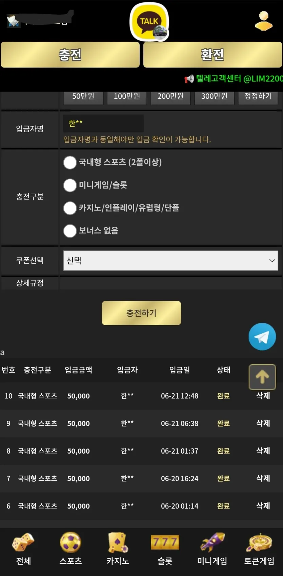This screenshot has width=283, height=576.
Task: Click the 충전하기 submit button
Action: point(141,313)
